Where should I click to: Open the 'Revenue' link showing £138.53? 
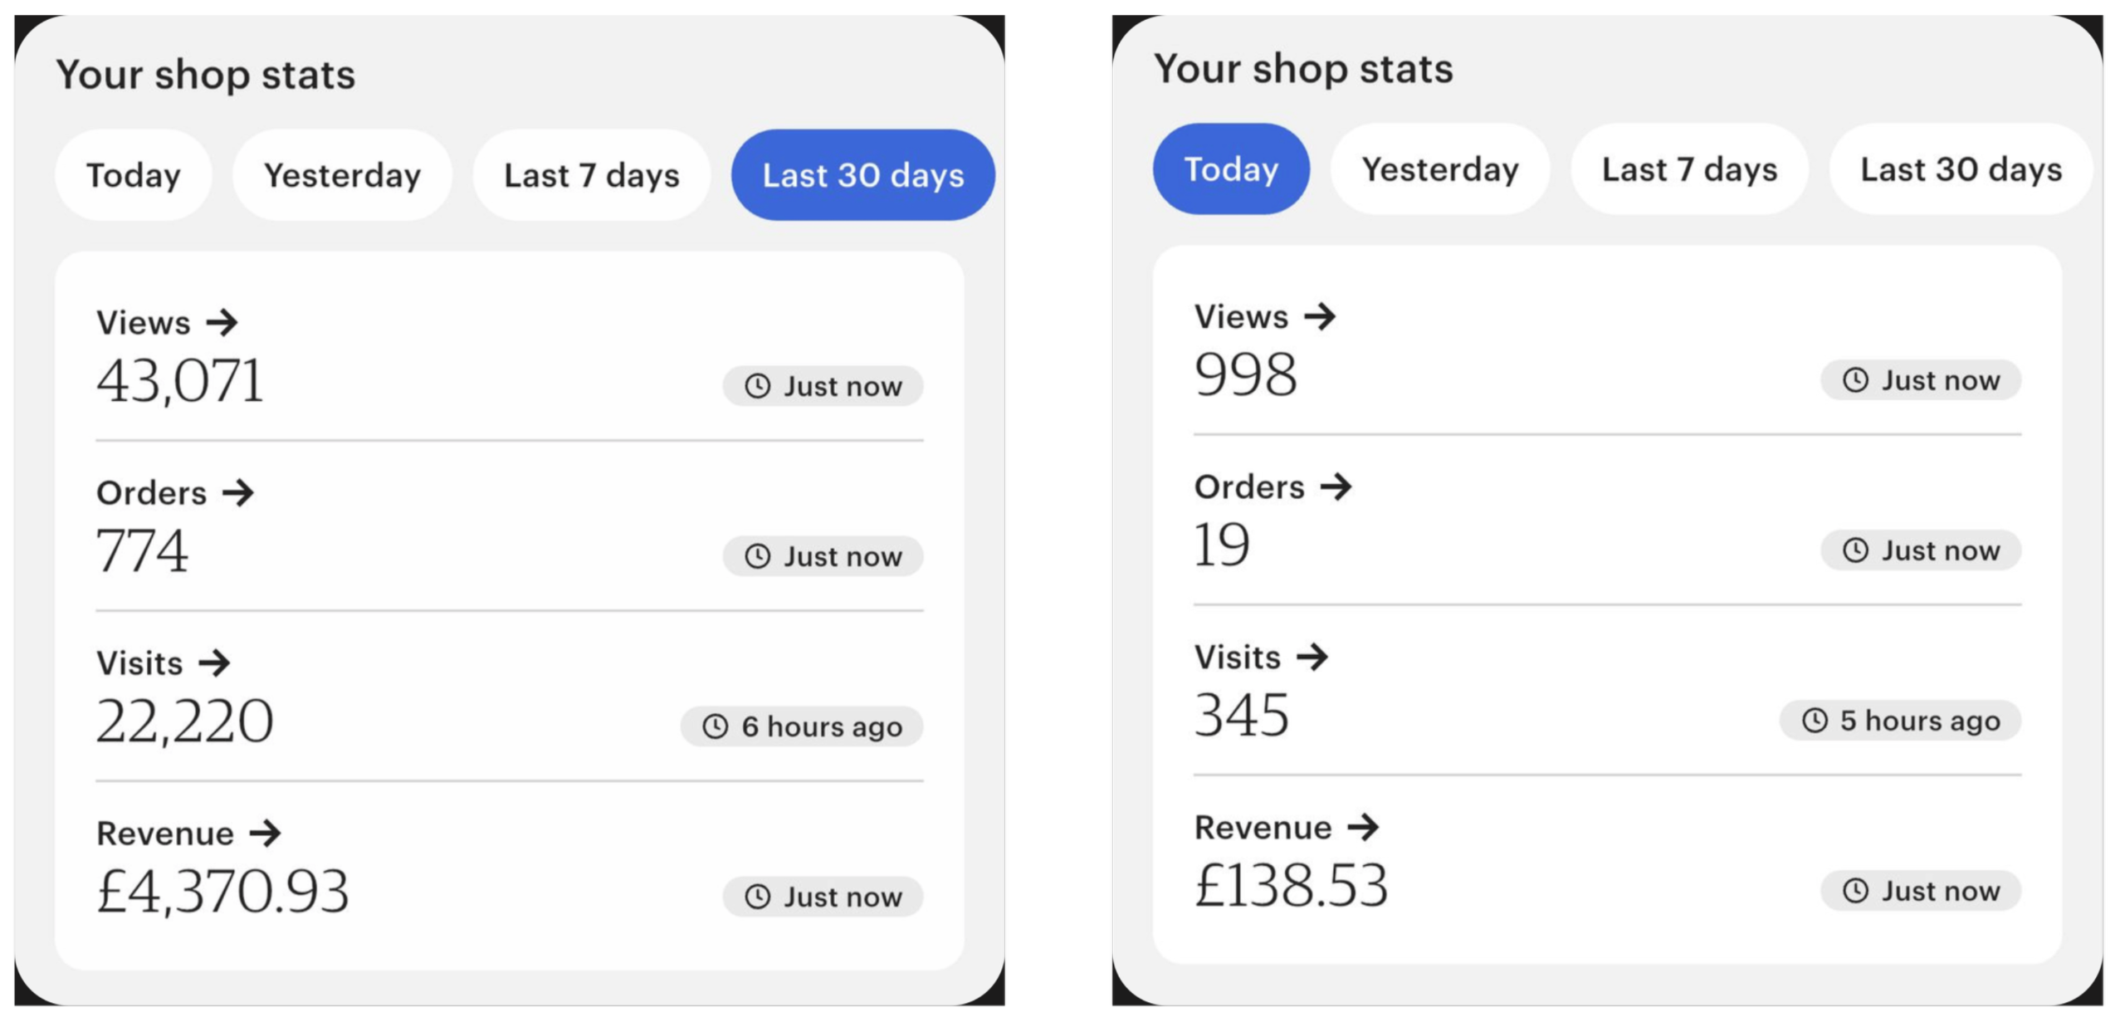tap(1263, 827)
